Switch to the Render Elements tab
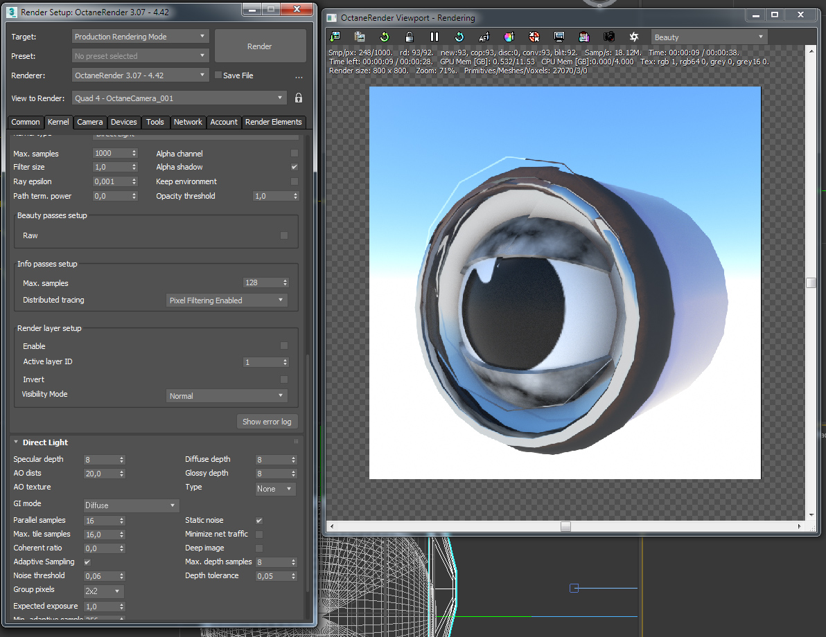The width and height of the screenshot is (826, 637). click(x=274, y=122)
